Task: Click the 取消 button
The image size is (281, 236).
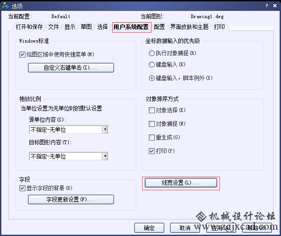Action: 185,228
